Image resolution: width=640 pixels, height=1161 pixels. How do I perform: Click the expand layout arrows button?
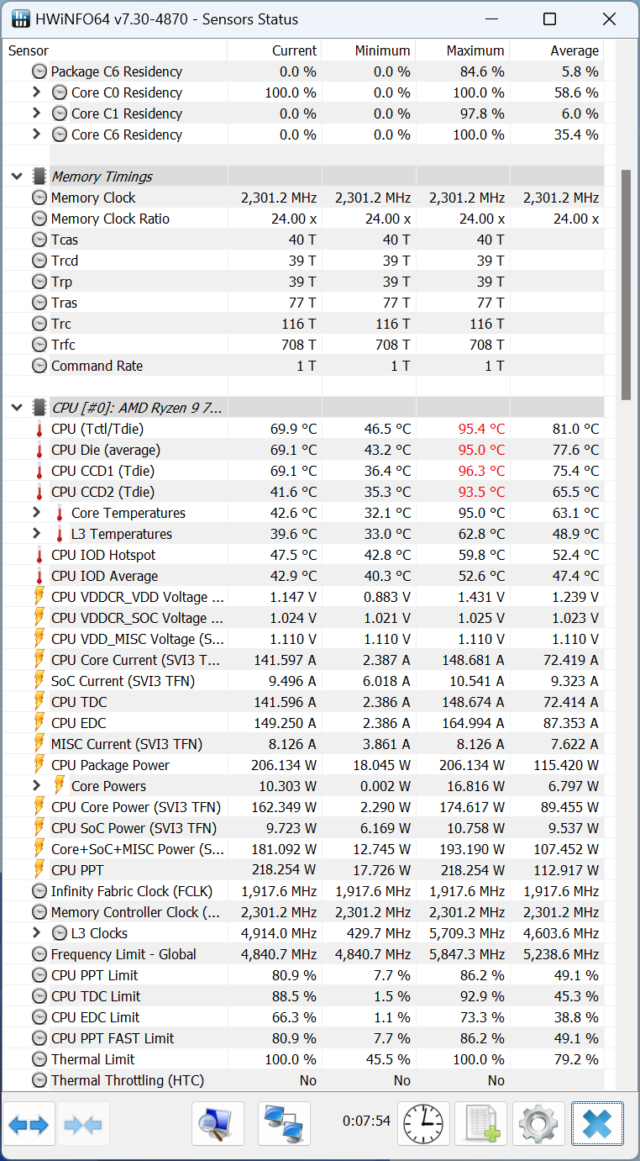pos(29,1123)
